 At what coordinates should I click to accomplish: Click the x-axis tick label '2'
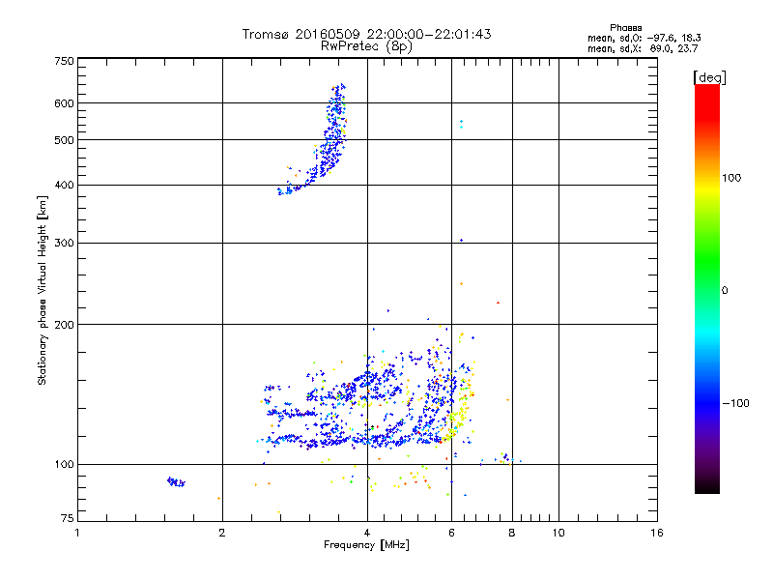222,533
